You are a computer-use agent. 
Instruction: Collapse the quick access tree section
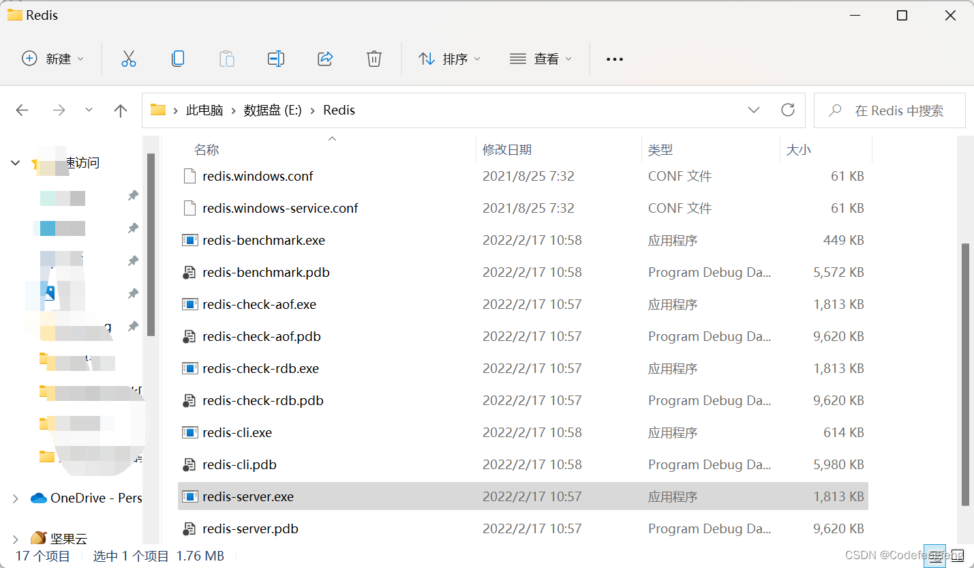point(15,163)
